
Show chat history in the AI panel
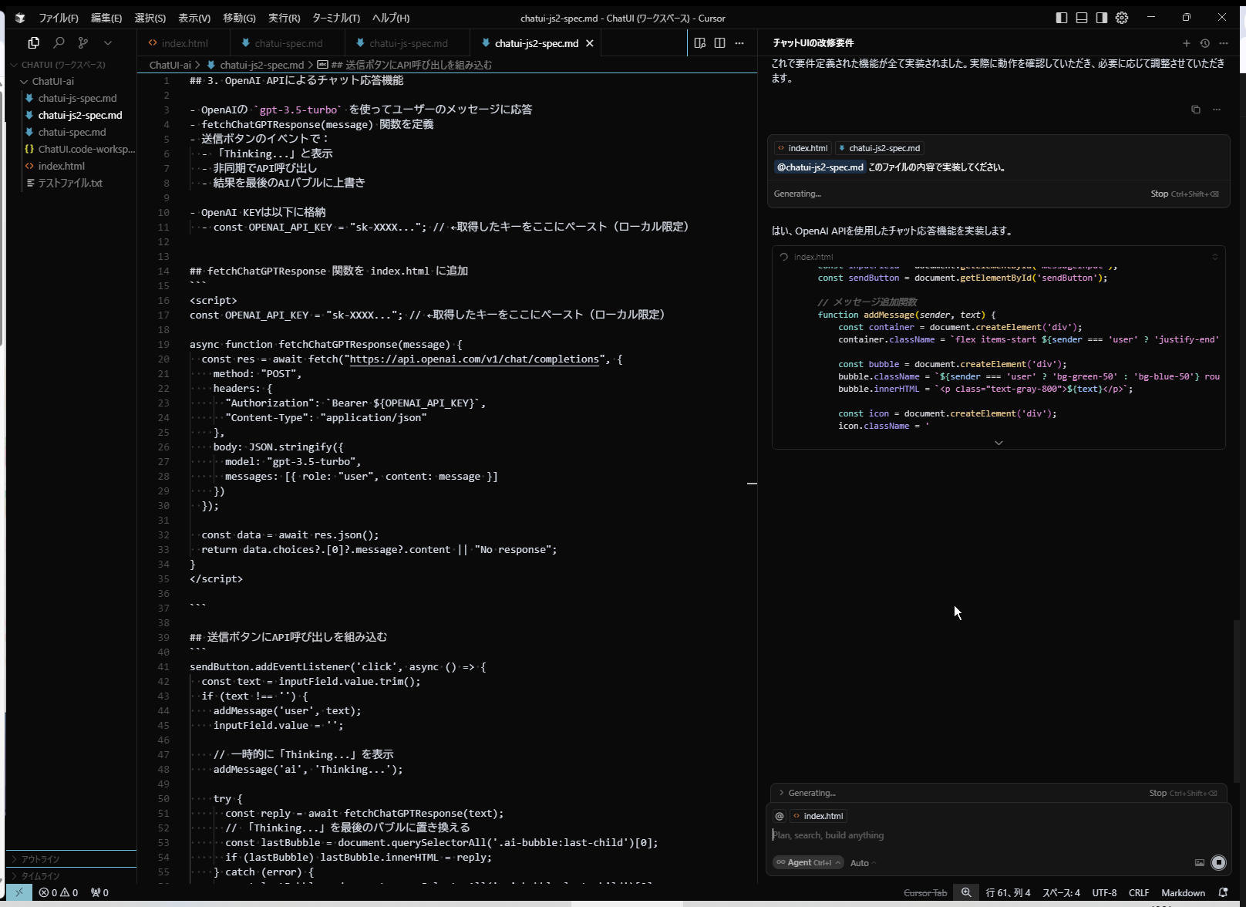click(1205, 43)
